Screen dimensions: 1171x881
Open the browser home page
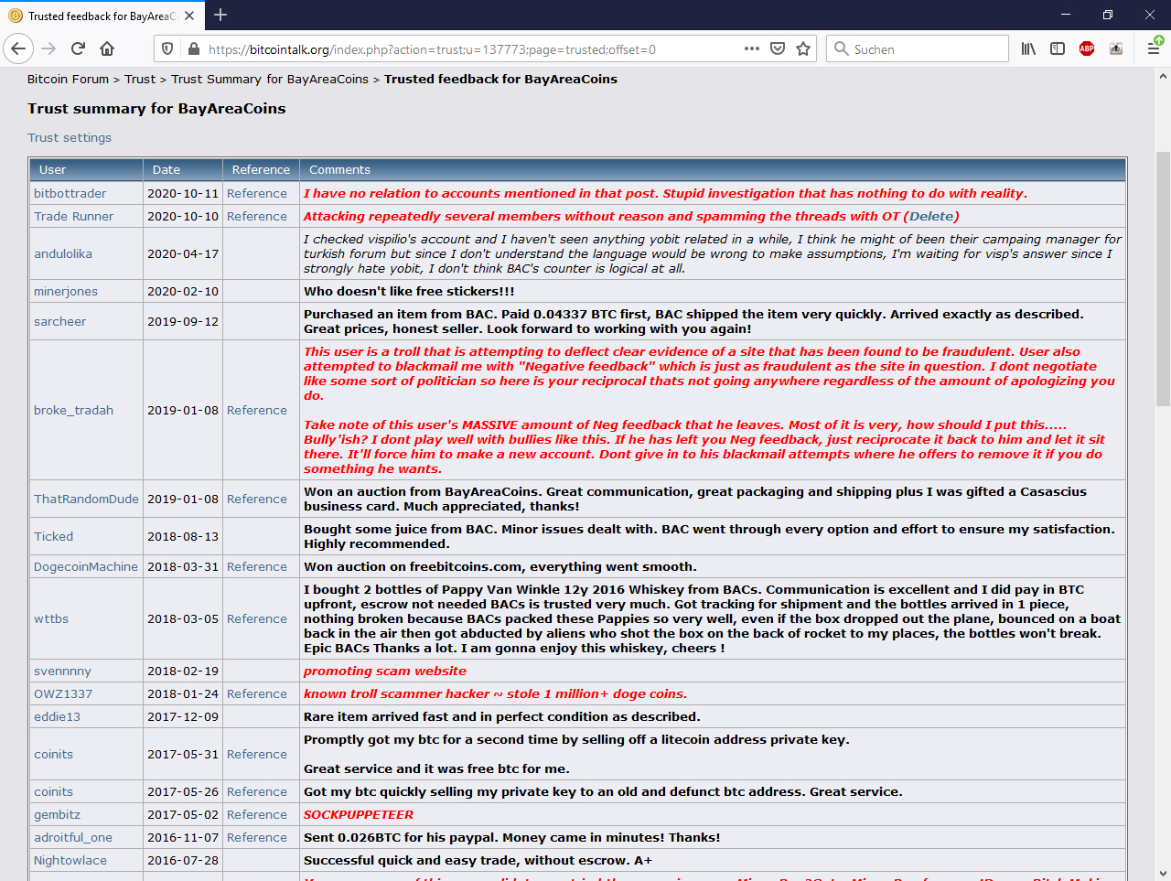coord(107,48)
